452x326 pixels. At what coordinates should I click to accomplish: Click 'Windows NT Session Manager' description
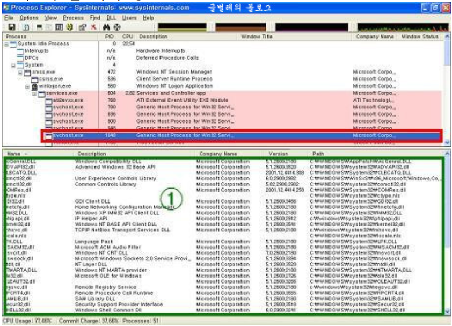174,72
